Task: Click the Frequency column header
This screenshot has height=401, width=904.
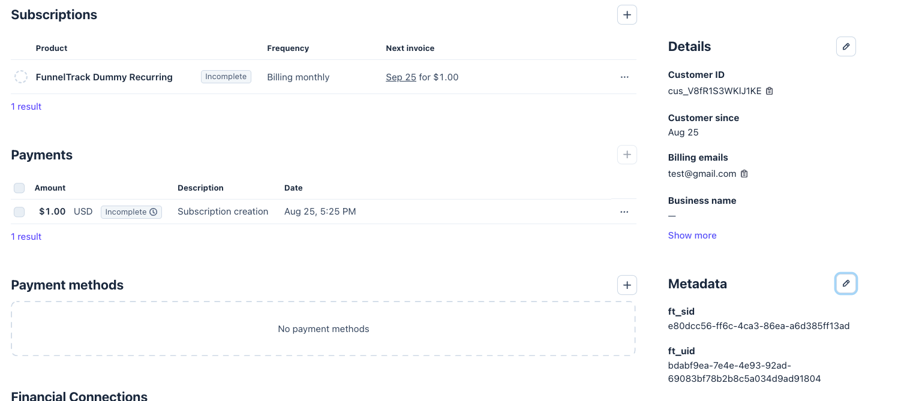Action: coord(288,48)
